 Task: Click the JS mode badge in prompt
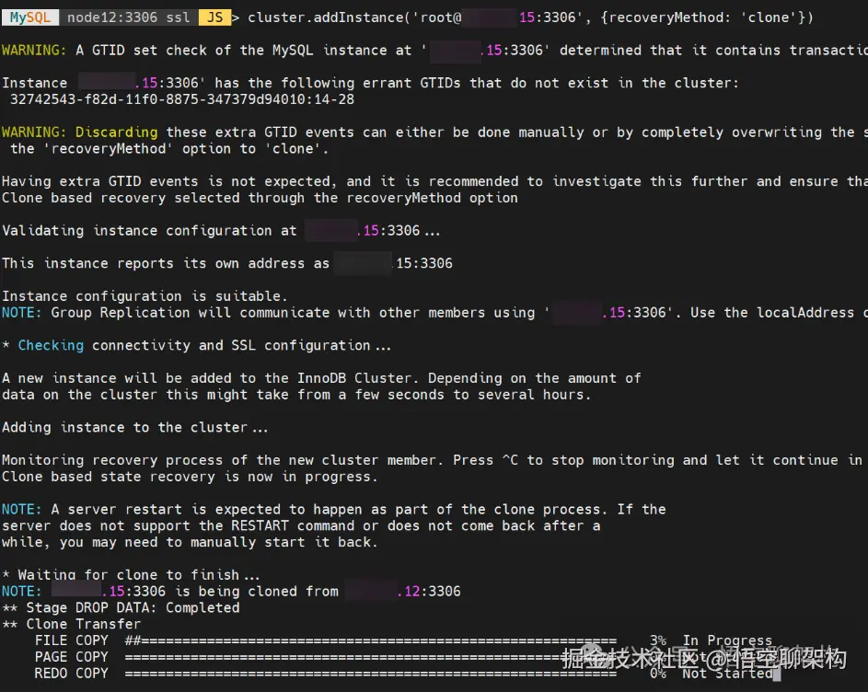(x=214, y=17)
